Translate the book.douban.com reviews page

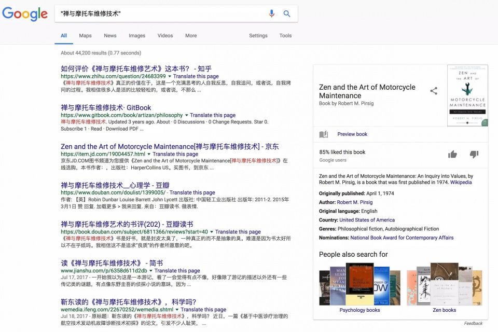pos(238,231)
